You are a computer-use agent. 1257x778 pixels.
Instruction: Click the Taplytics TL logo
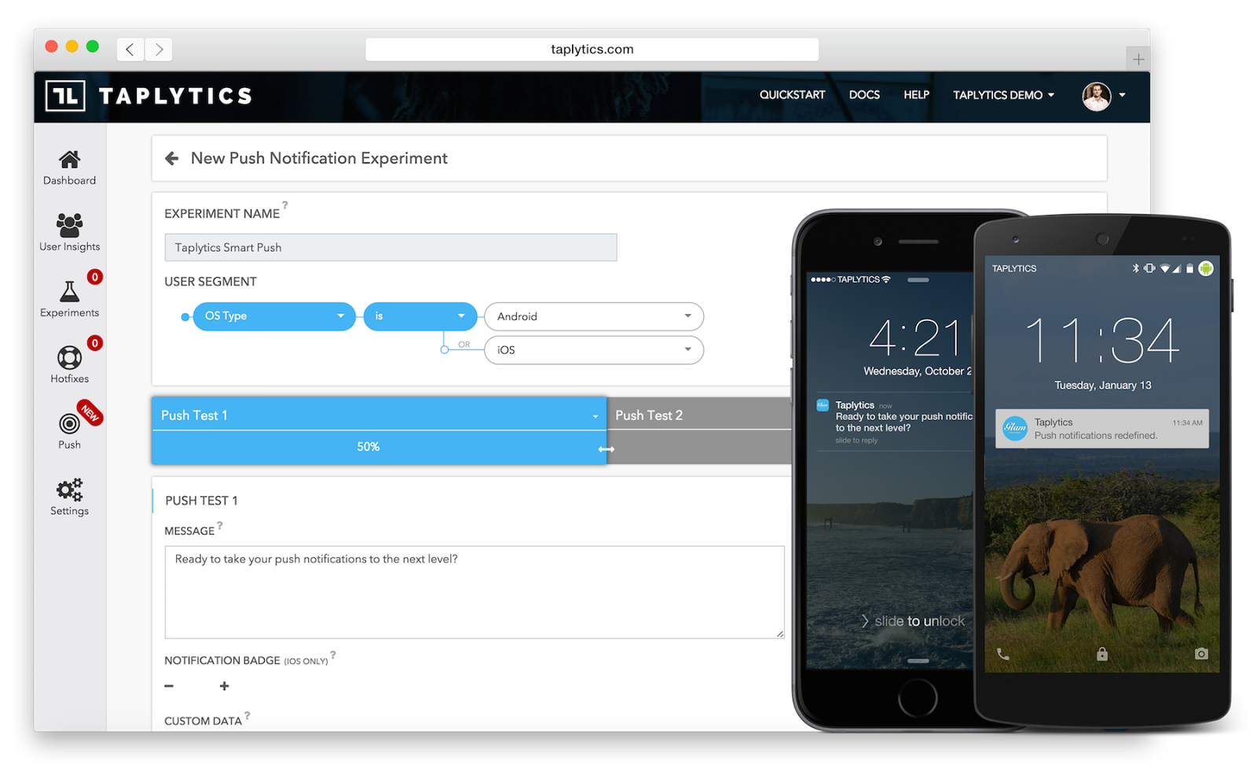(65, 96)
